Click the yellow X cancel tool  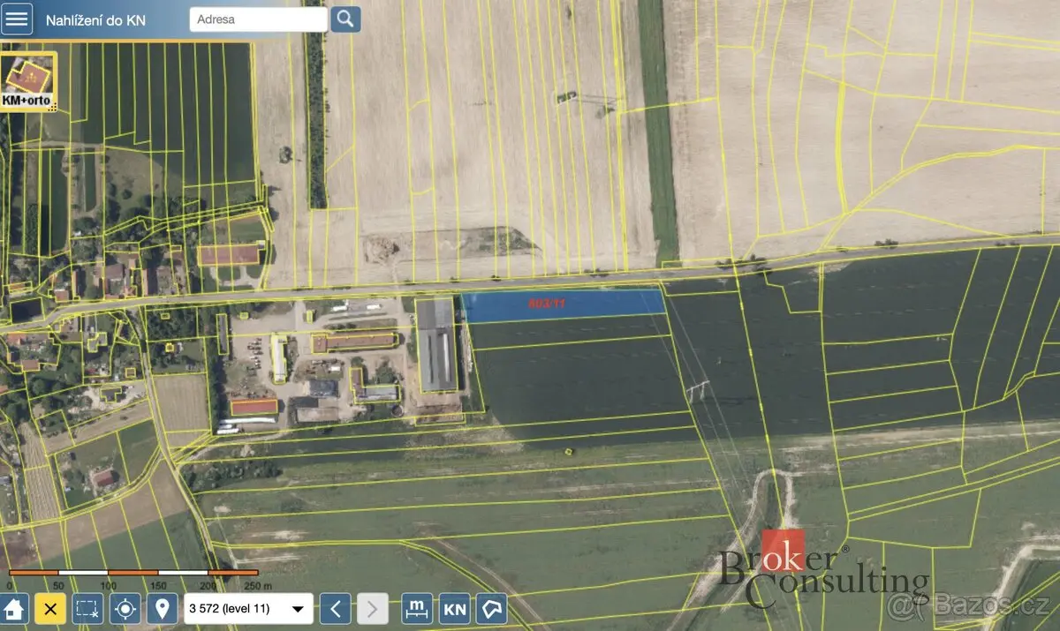[x=51, y=608]
